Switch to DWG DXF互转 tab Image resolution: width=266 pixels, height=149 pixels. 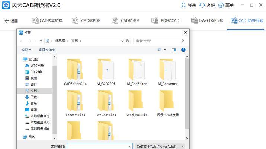207,21
